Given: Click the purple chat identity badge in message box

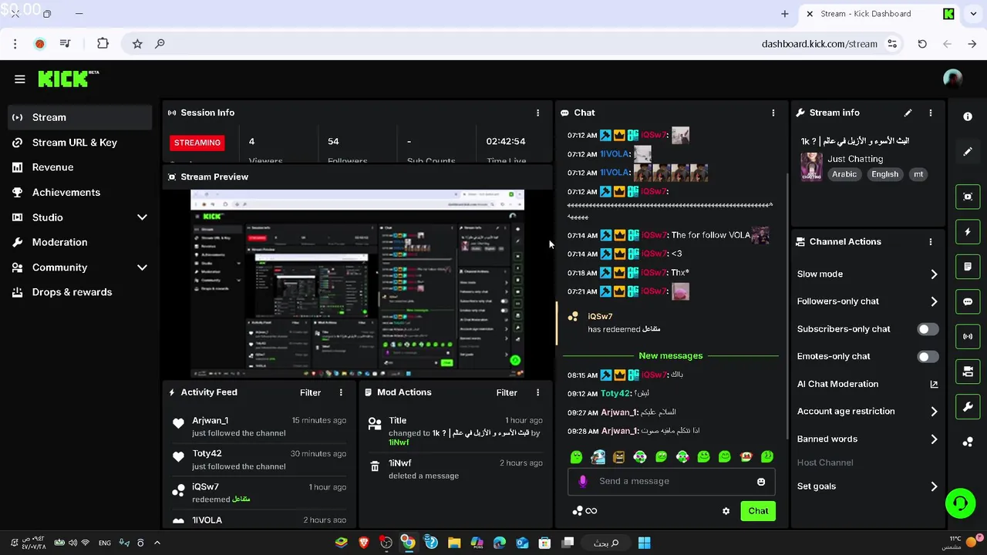Looking at the screenshot, I should 583,481.
